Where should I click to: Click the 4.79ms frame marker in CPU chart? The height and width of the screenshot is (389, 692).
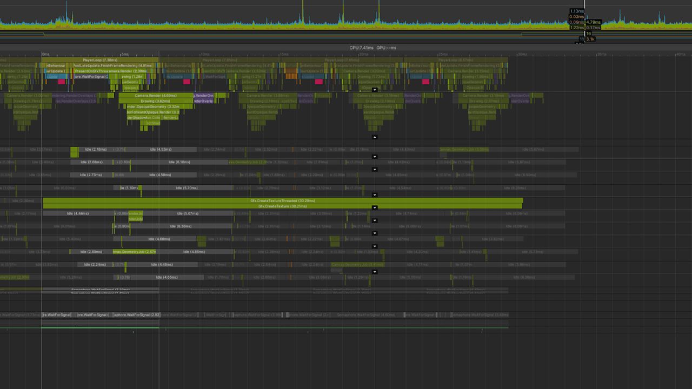click(x=593, y=22)
